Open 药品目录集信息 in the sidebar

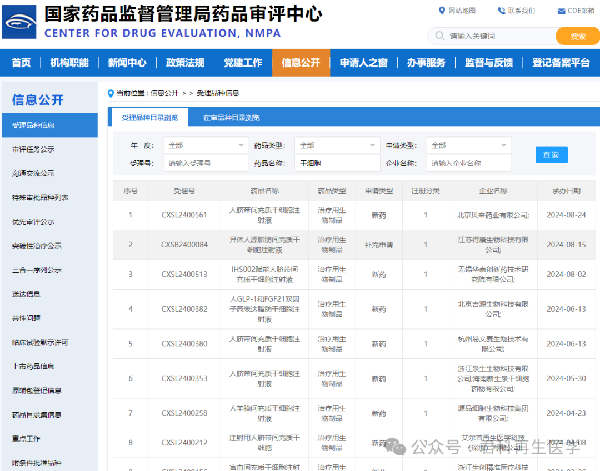point(37,414)
